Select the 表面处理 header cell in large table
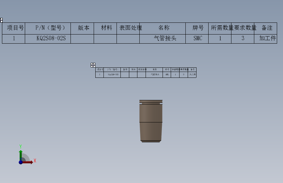Viewport: 283px width, 183px height. point(128,28)
